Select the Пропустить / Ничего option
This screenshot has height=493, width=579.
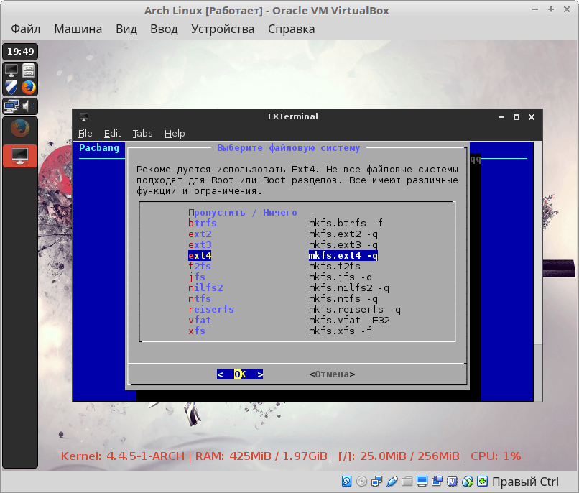pyautogui.click(x=243, y=212)
